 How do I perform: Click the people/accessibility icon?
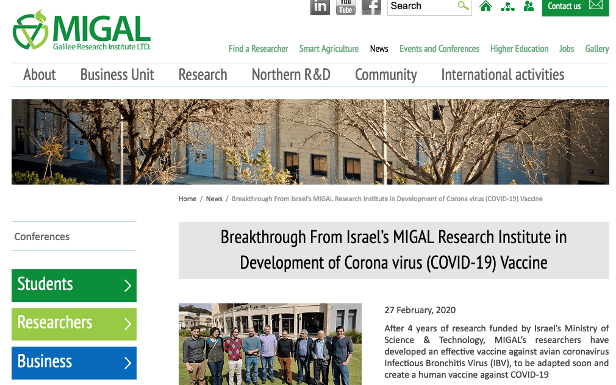coord(529,6)
